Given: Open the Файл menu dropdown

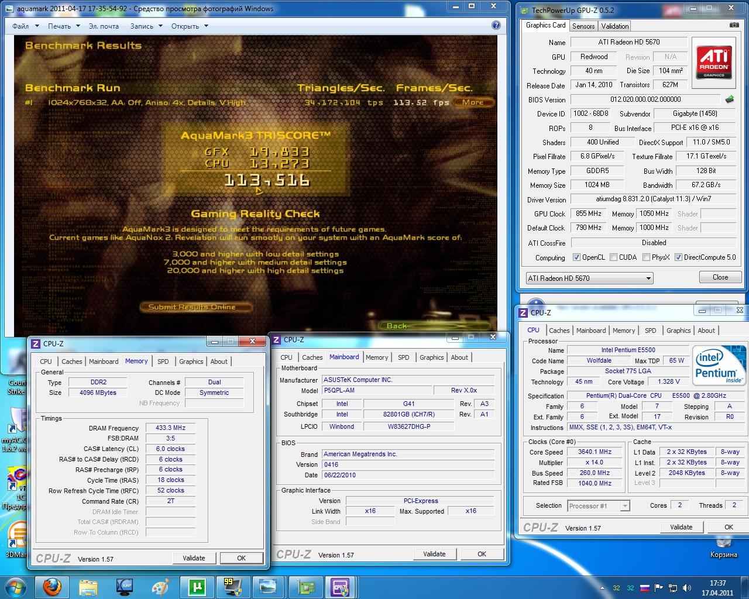Looking at the screenshot, I should [x=26, y=26].
